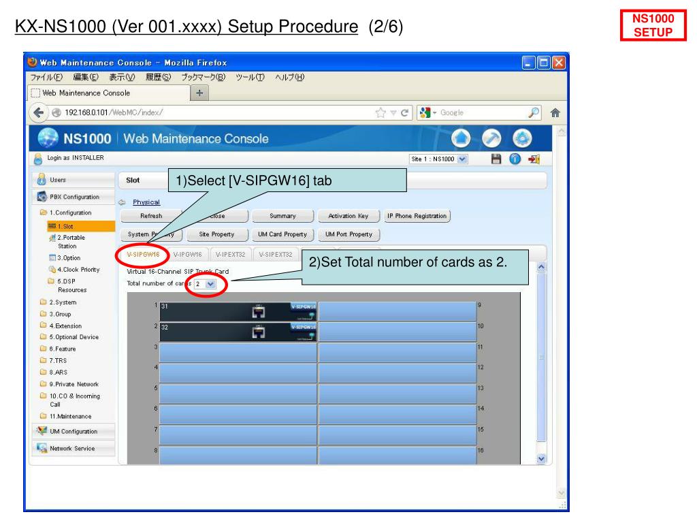The width and height of the screenshot is (697, 523).
Task: Open 5.DSP Resources tree item
Action: tap(67, 285)
